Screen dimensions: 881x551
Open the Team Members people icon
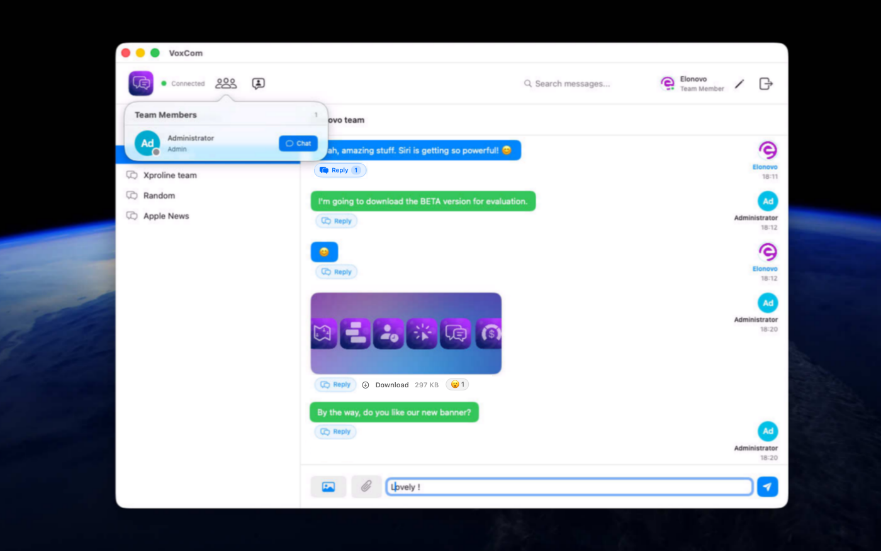(226, 83)
